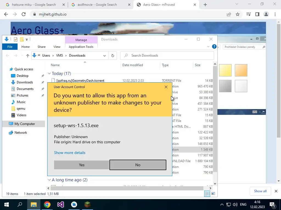Image resolution: width=281 pixels, height=210 pixels.
Task: Open Application Tools ribbon tab
Action: tap(81, 47)
